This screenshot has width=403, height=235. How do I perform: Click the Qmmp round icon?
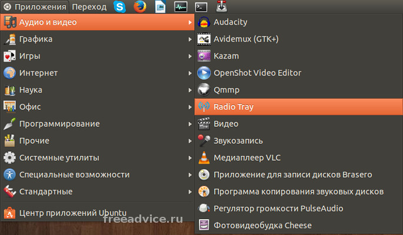tap(204, 90)
